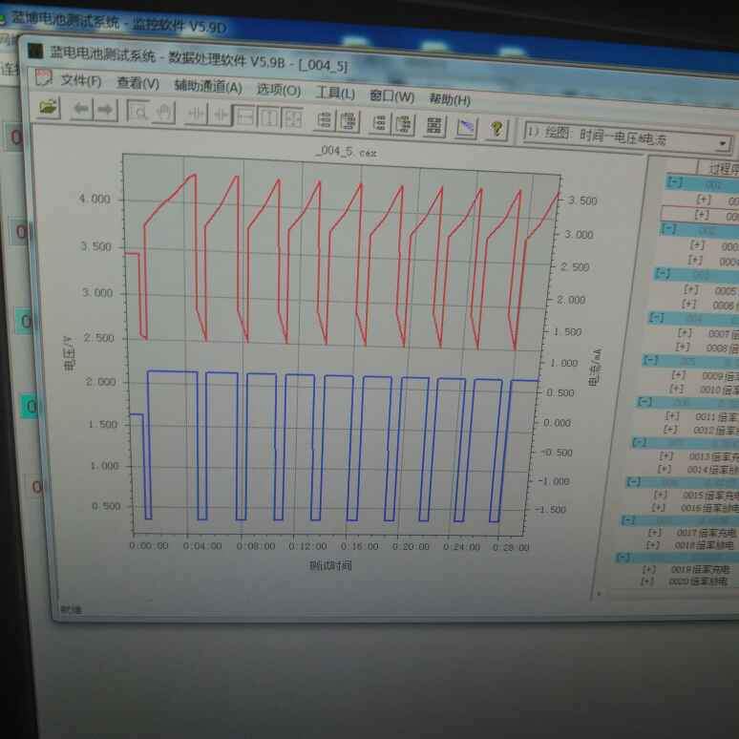The image size is (739, 739).
Task: Collapse the cycle group containing step 0011
Action: tap(644, 402)
